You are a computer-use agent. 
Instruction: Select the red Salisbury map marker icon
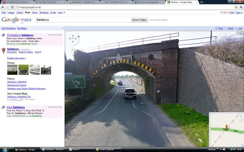[3, 51]
